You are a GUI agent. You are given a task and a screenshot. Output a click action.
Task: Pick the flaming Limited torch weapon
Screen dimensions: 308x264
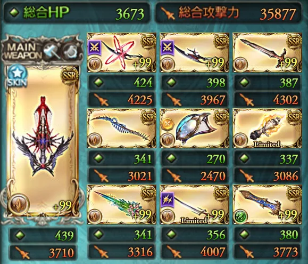(267, 128)
